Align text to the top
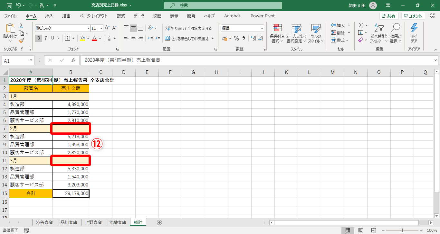This screenshot has height=234, width=440. pyautogui.click(x=126, y=28)
